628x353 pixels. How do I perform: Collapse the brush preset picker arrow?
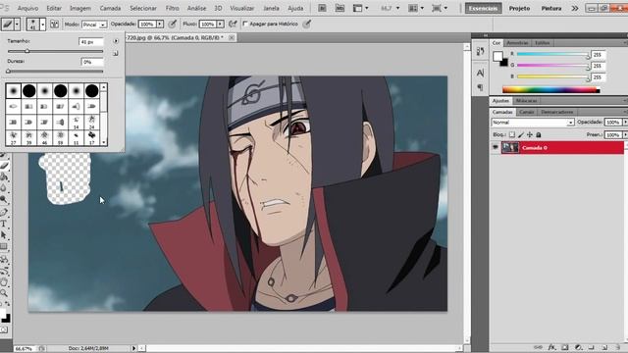[x=42, y=25]
